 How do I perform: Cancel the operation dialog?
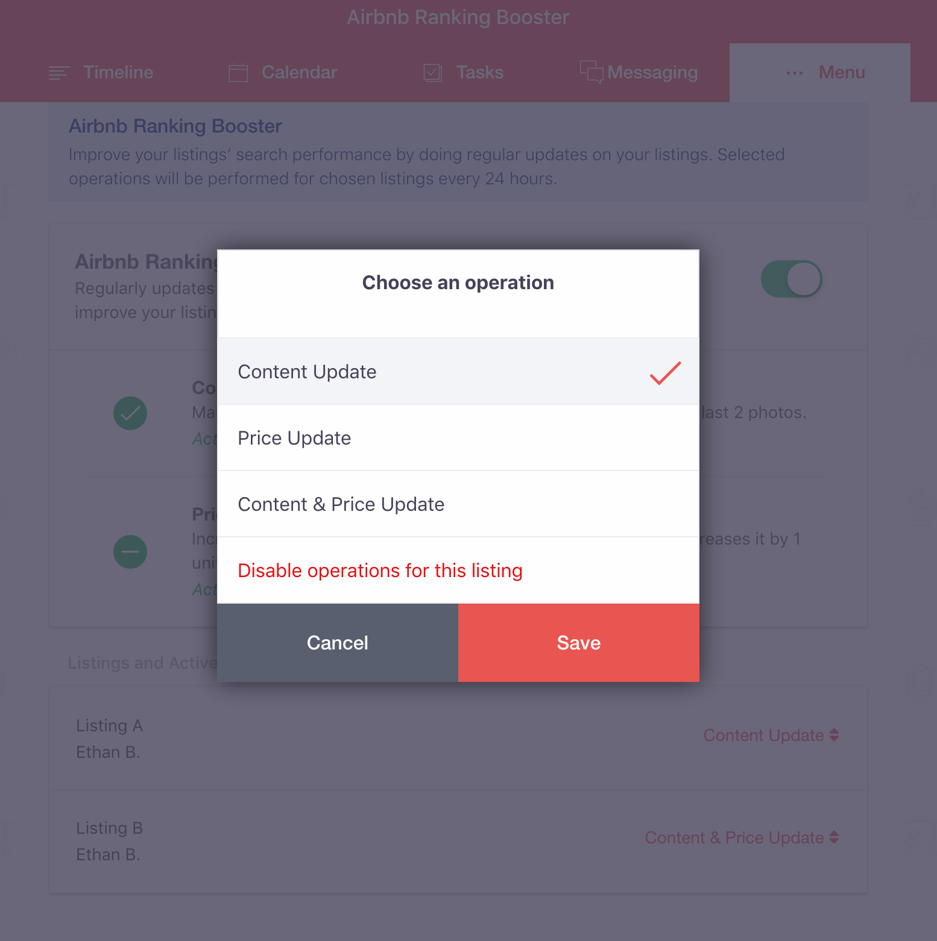(x=338, y=643)
